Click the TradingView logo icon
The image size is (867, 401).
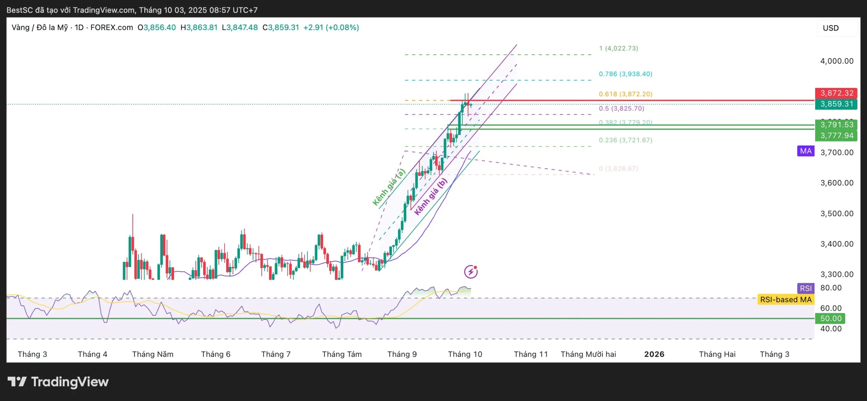17,382
